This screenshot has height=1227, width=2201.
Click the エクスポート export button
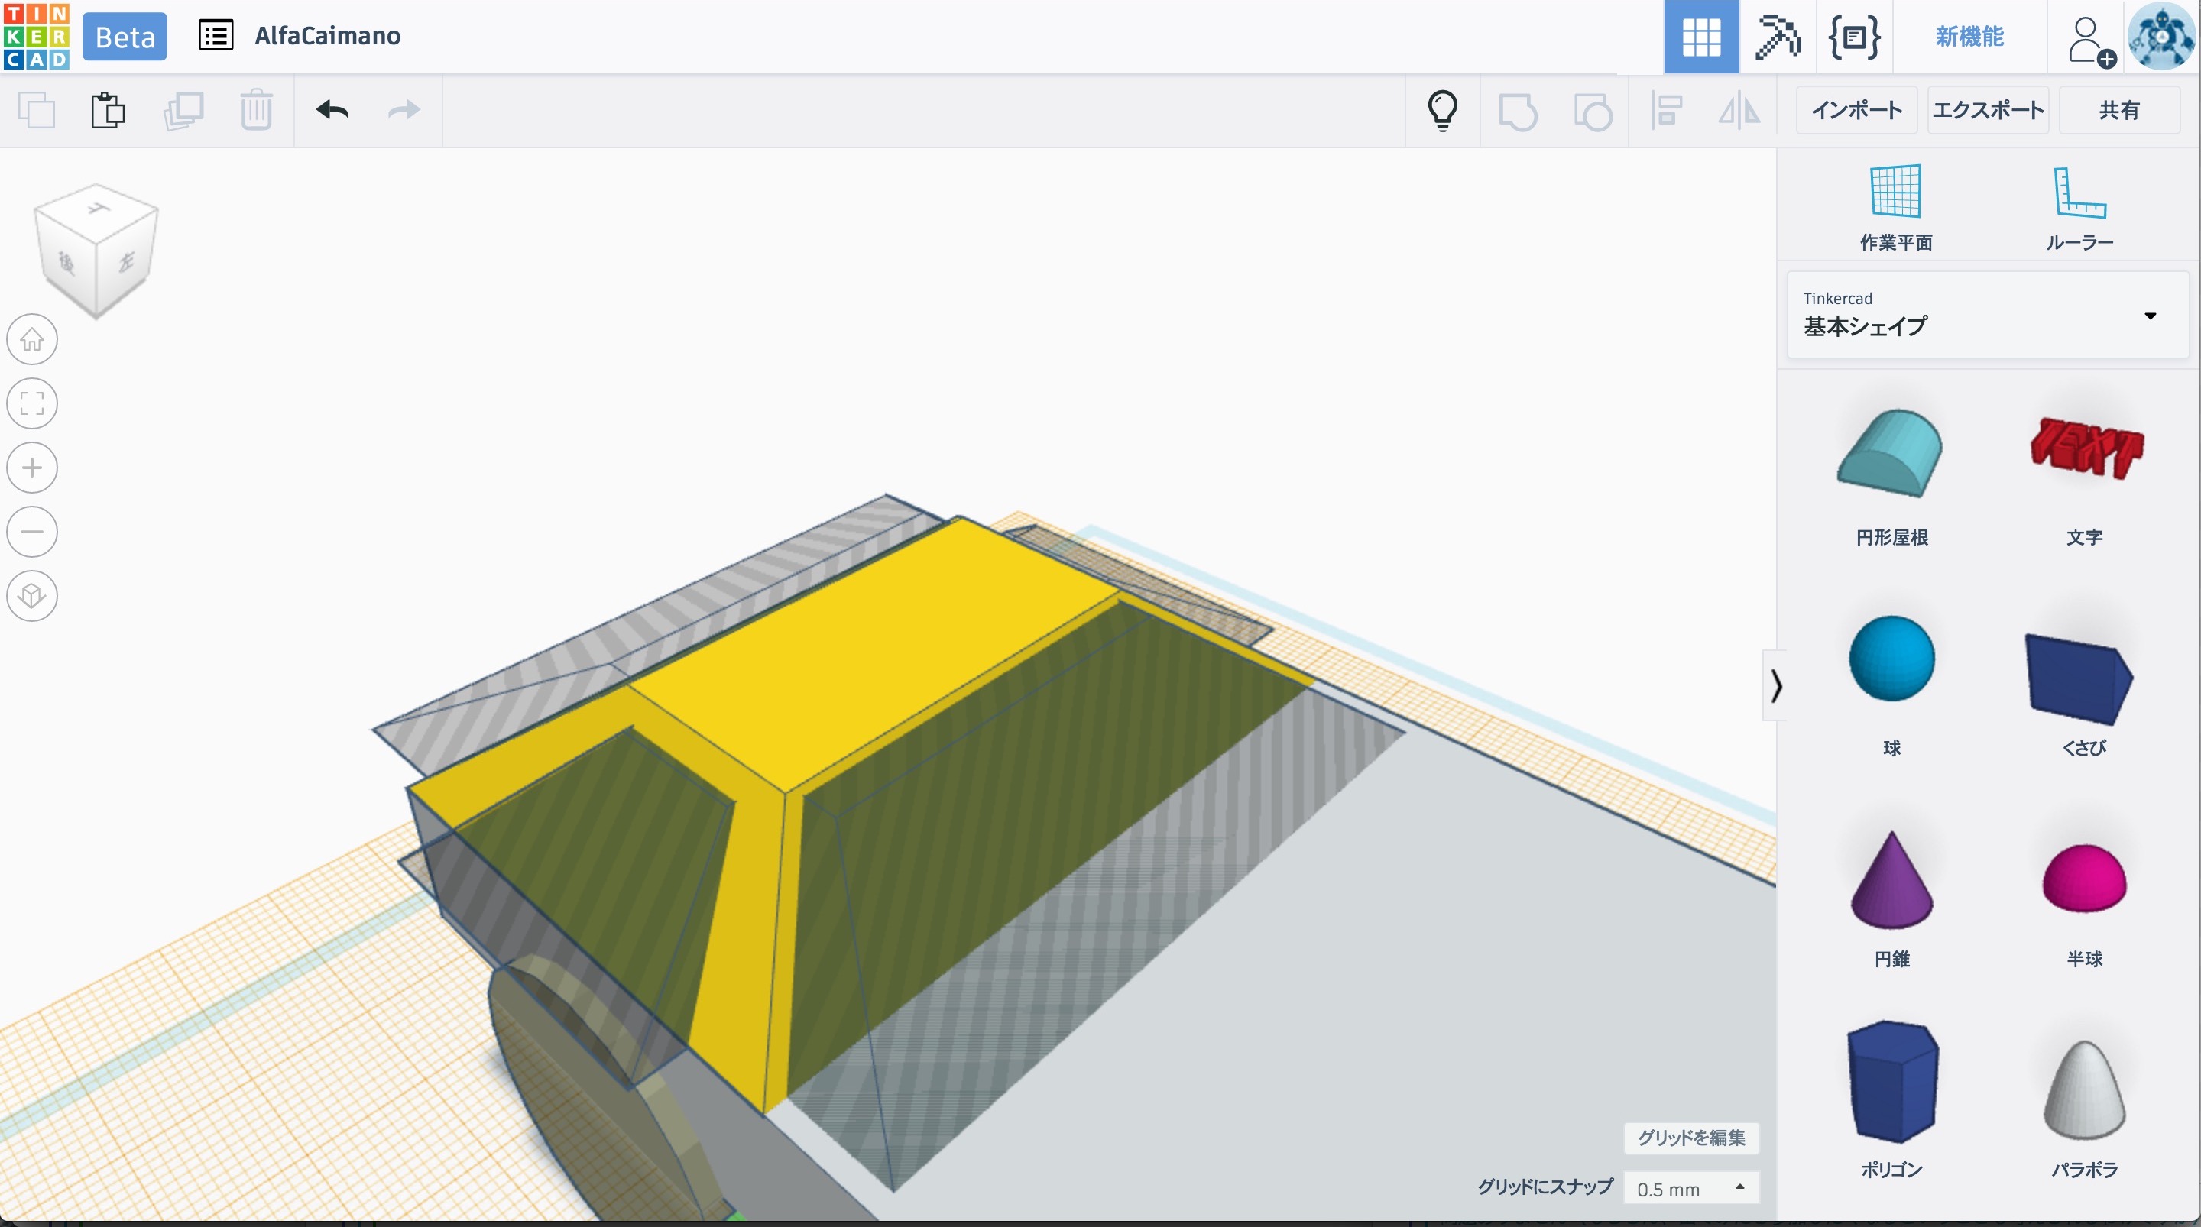coord(1987,110)
